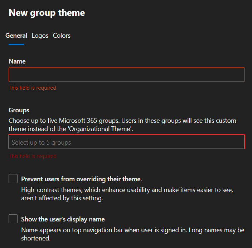Click the 'aren't affected by this setting' text
The height and width of the screenshot is (248, 252).
62,198
